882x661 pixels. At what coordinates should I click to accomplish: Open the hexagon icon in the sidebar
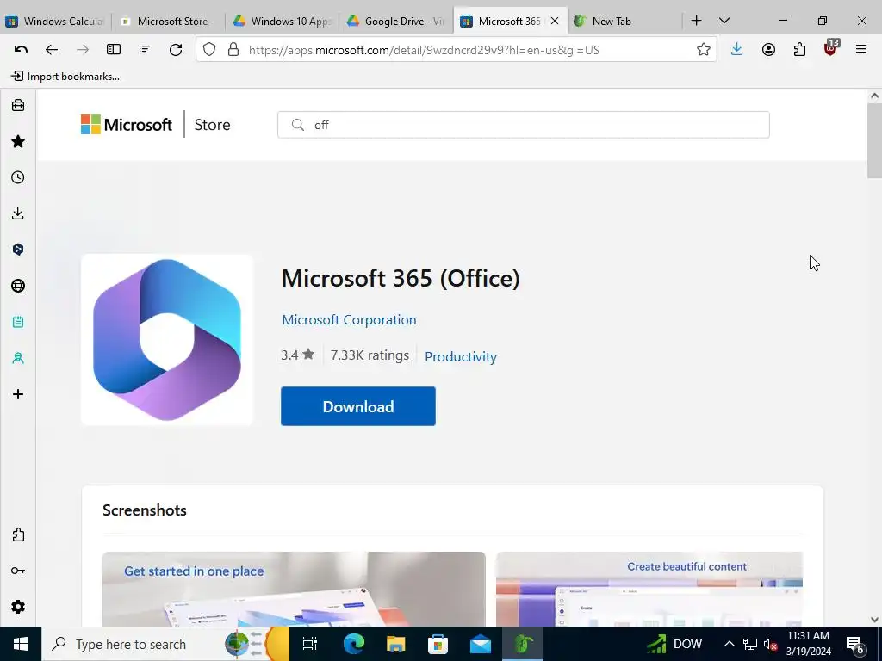click(18, 250)
